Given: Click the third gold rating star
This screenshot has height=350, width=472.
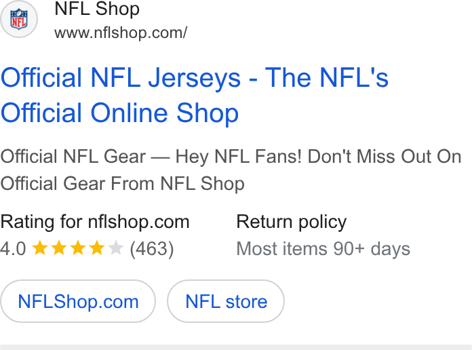Looking at the screenshot, I should 78,248.
